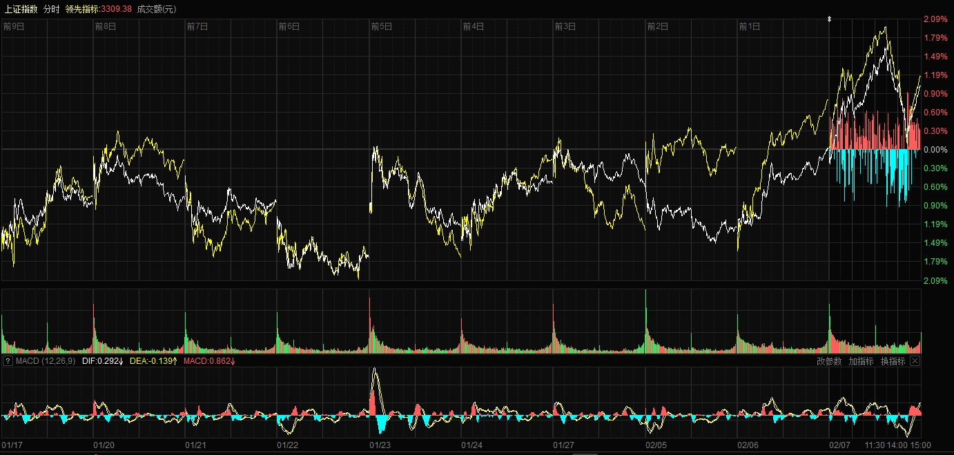Click the 01/17 date label
This screenshot has height=455, width=954.
12,445
